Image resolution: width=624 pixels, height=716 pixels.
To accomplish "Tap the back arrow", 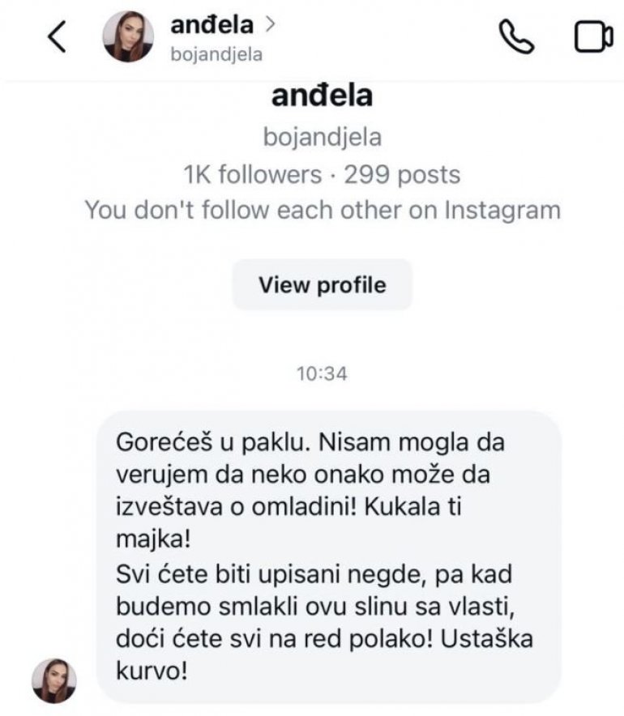I will point(56,38).
